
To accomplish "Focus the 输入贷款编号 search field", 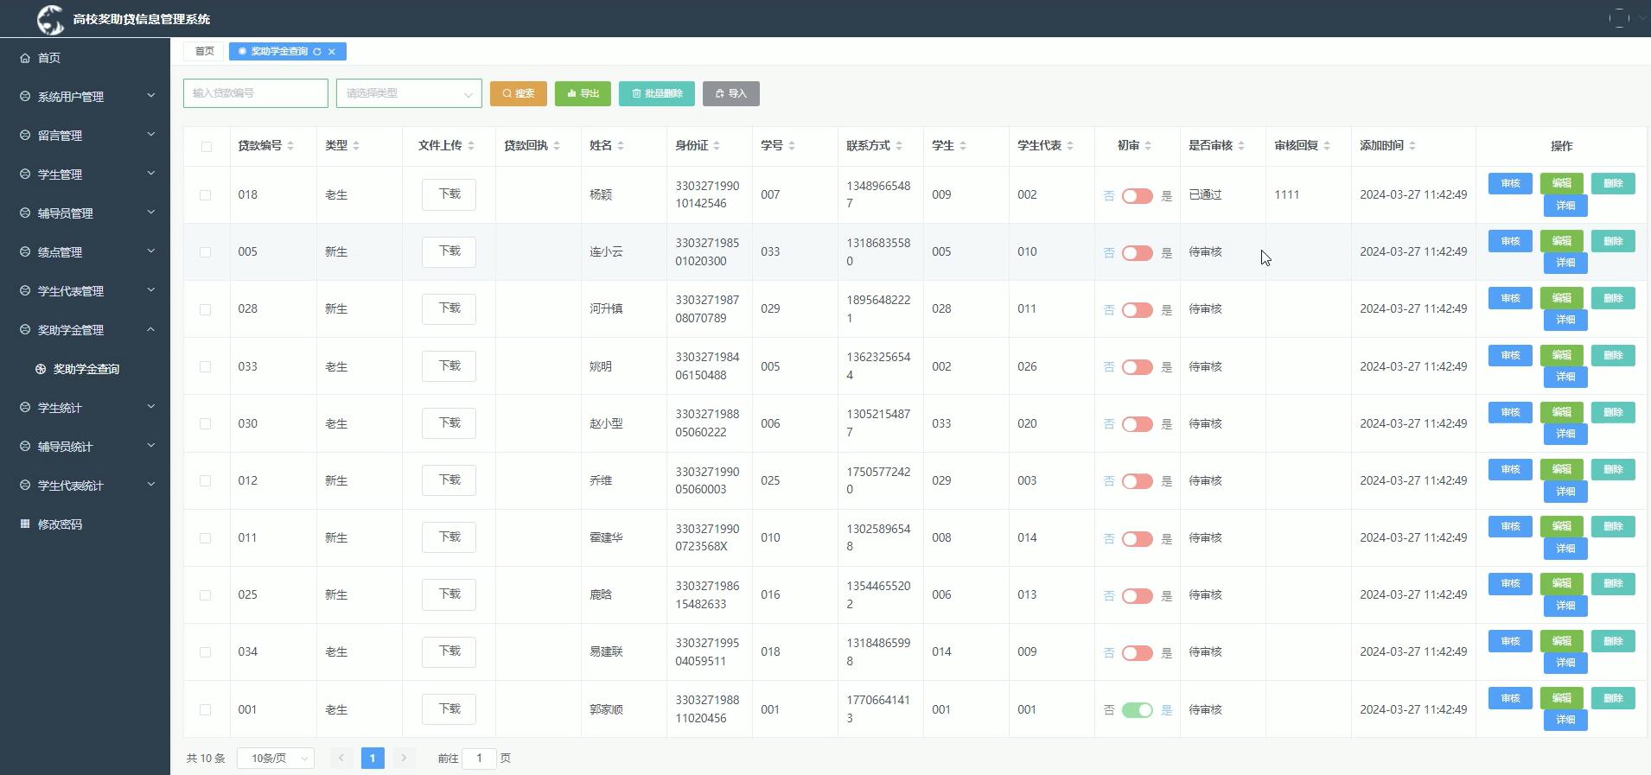I will [x=256, y=93].
